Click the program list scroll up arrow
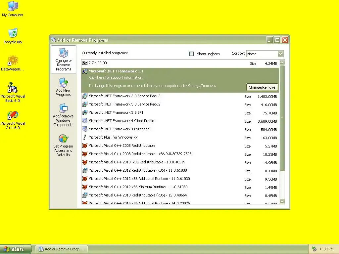This screenshot has height=254, width=339. click(x=282, y=63)
